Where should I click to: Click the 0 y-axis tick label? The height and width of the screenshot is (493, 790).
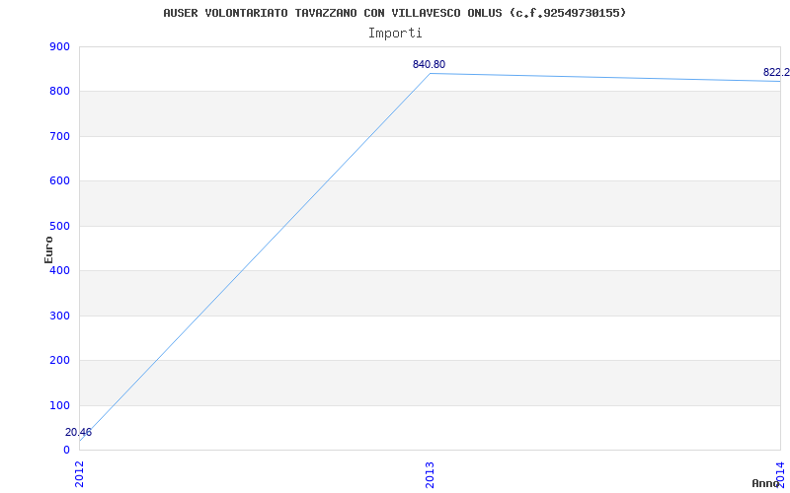tap(66, 450)
